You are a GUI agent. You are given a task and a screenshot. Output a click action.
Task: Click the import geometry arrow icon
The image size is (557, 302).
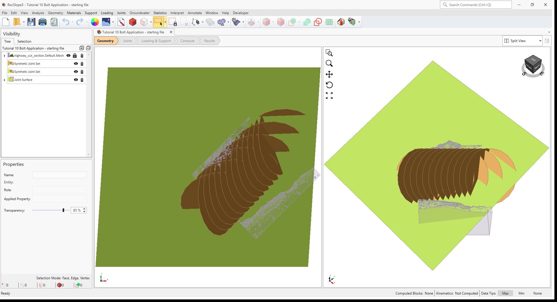point(236,22)
